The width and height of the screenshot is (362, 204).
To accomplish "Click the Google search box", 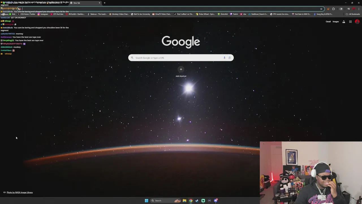I will [181, 58].
